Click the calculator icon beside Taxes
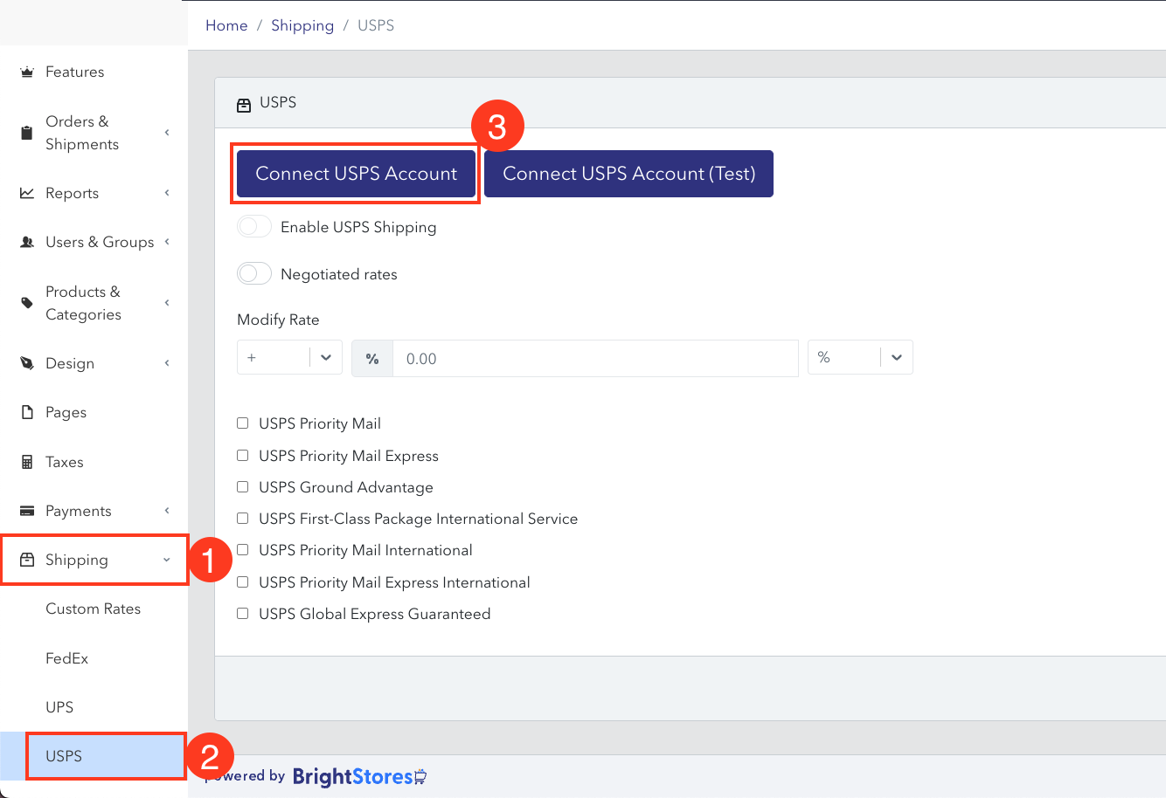Viewport: 1166px width, 798px height. 27,462
